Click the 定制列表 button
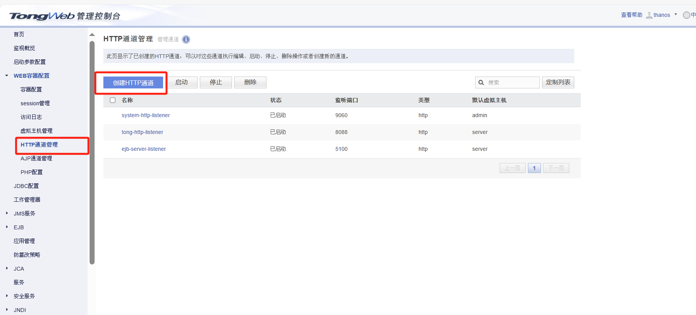Viewport: 696px width, 315px height. click(558, 82)
